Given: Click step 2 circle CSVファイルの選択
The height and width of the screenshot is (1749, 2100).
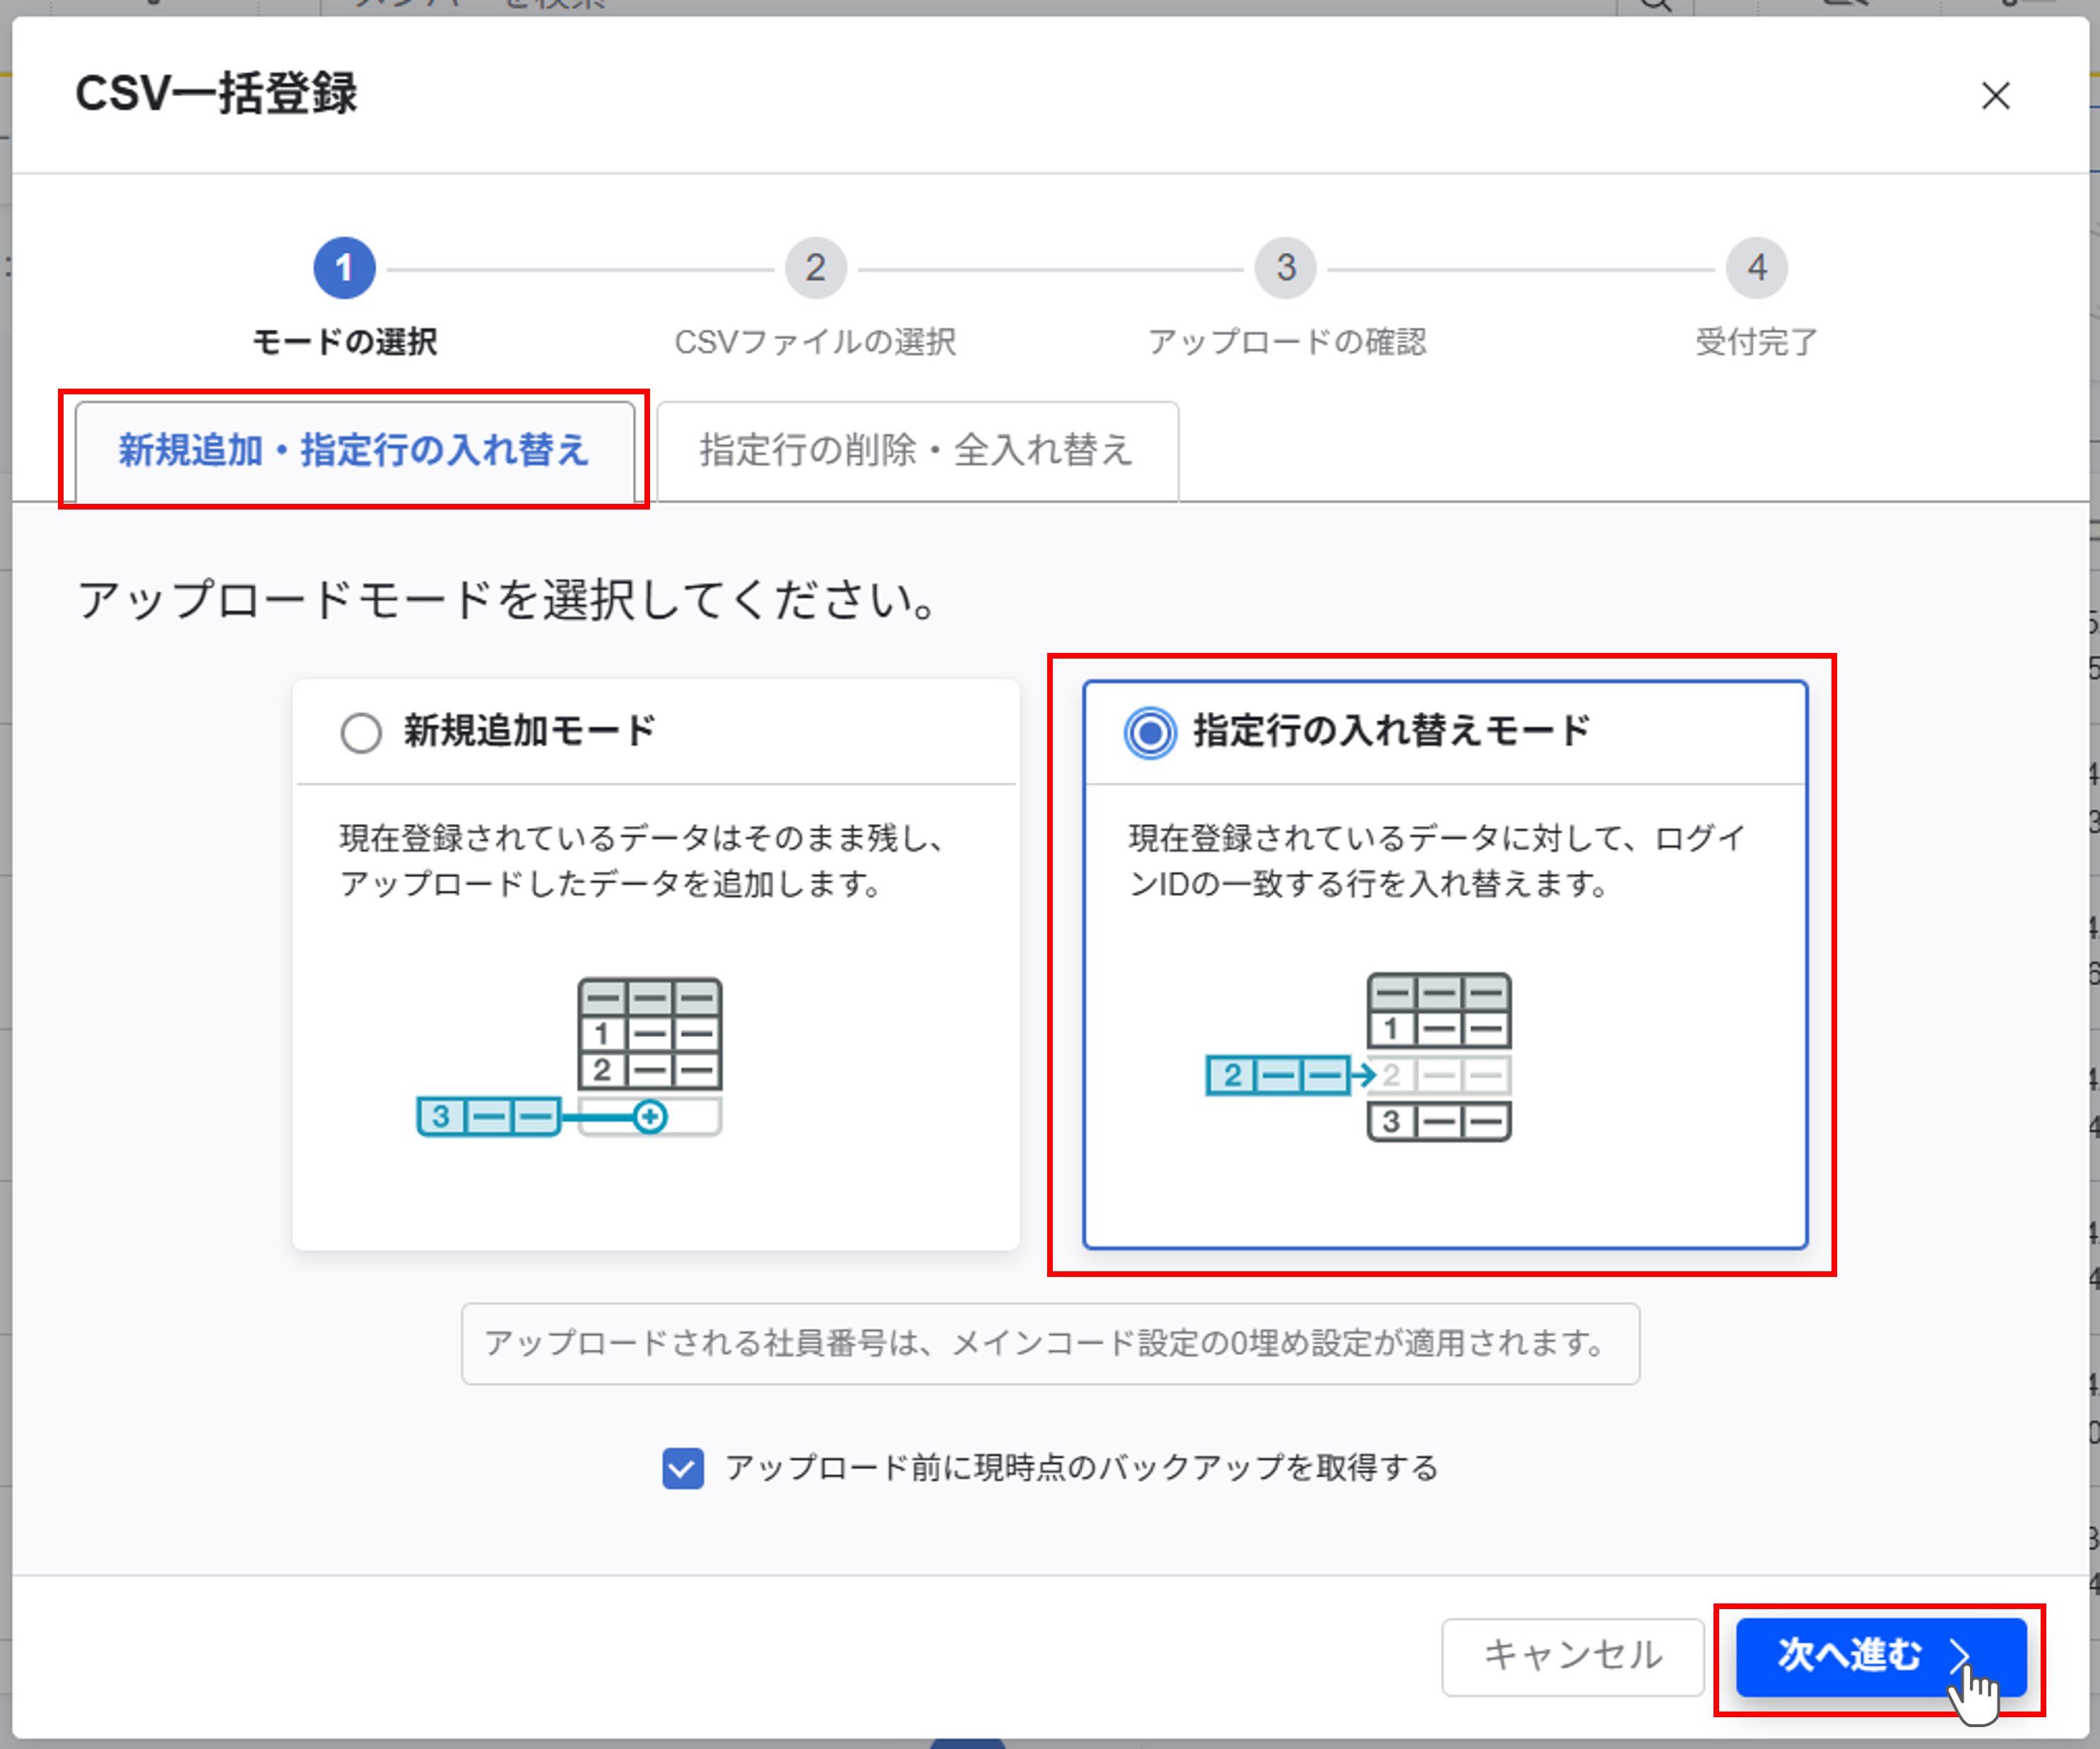Looking at the screenshot, I should 816,268.
